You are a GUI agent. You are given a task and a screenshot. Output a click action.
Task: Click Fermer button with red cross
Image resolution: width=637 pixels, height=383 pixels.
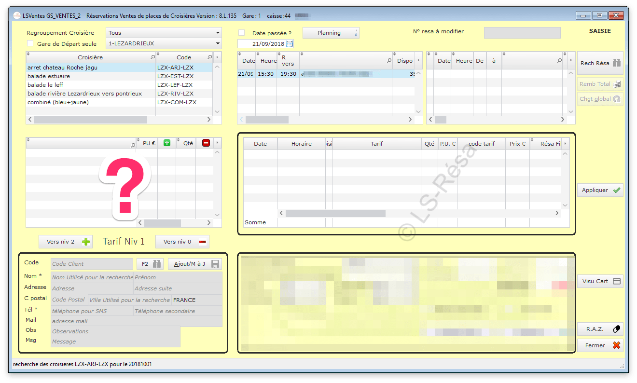click(600, 345)
